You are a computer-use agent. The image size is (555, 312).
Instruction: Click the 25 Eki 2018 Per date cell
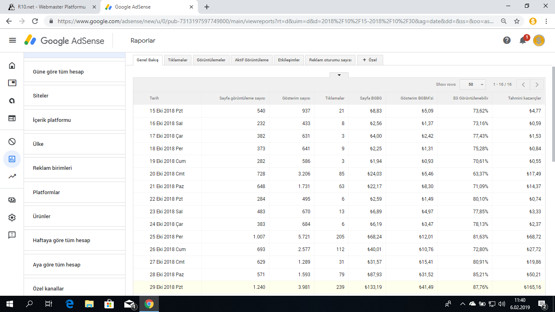pyautogui.click(x=166, y=237)
